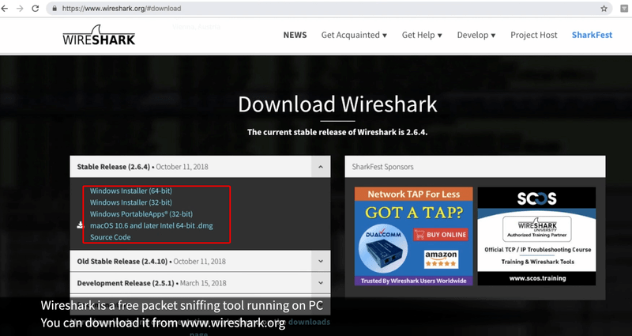Click the SCOS training sponsor banner
This screenshot has height=336, width=632.
pyautogui.click(x=536, y=236)
